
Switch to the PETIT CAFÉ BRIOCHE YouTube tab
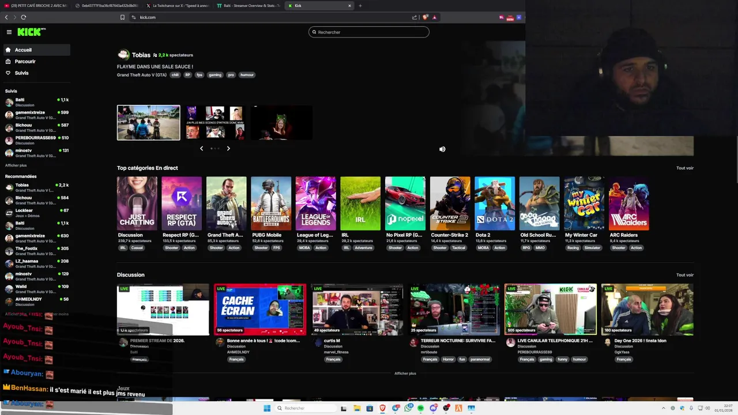pos(36,6)
